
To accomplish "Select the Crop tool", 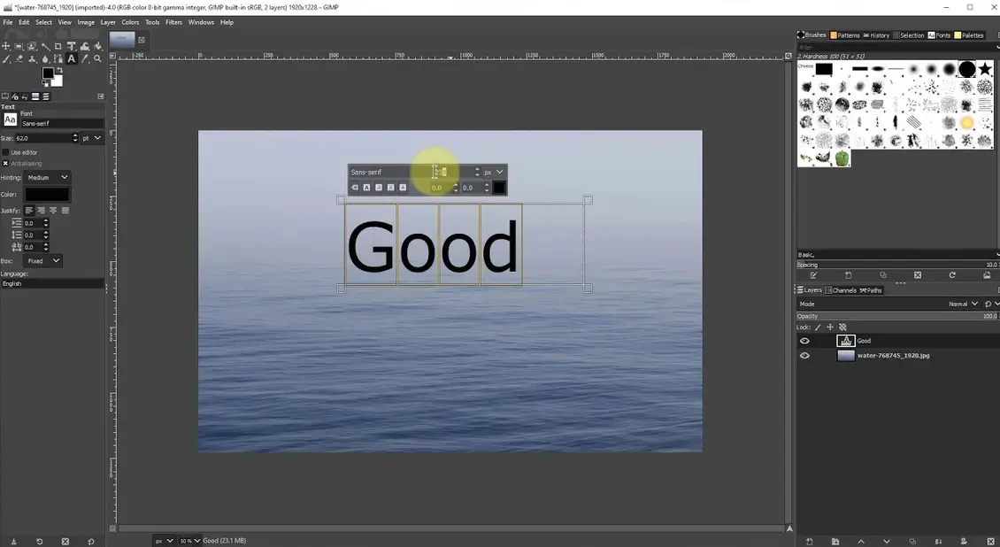I will 58,46.
